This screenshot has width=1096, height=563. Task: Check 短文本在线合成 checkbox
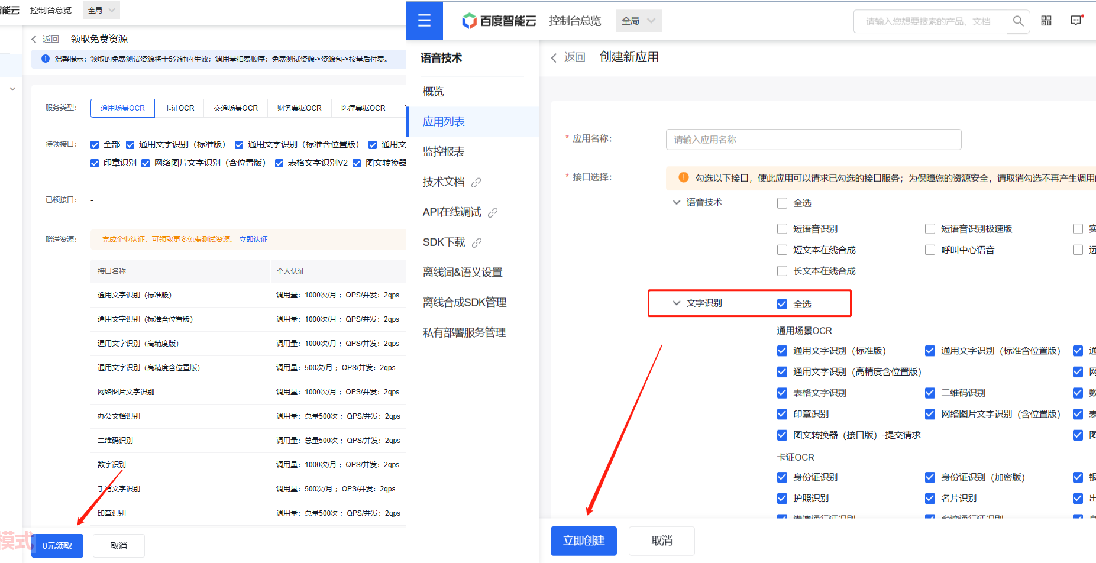(x=782, y=250)
